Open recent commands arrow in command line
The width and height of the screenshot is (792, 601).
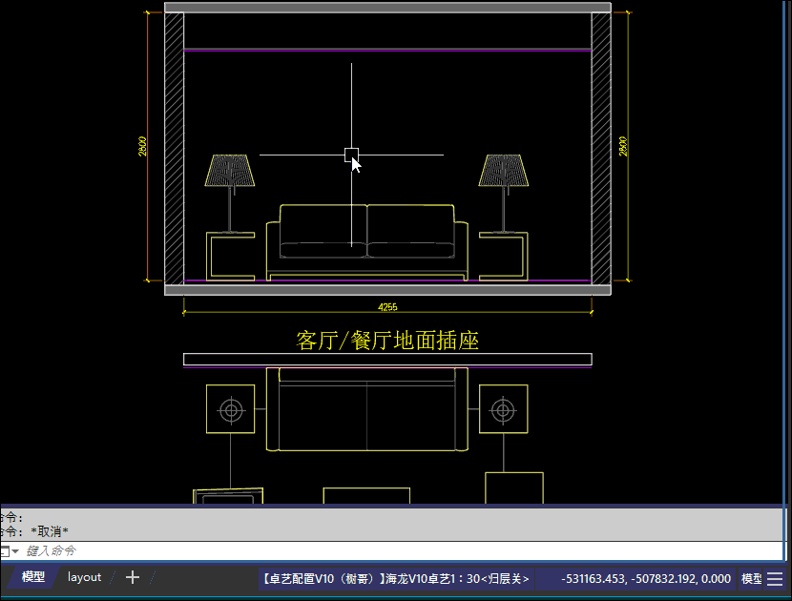pos(14,551)
